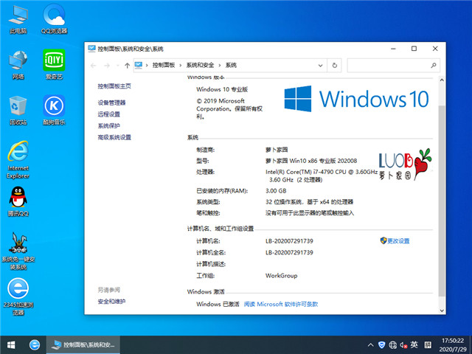Screen dimensions: 472x354
Task: Refresh the system page
Action: point(334,66)
